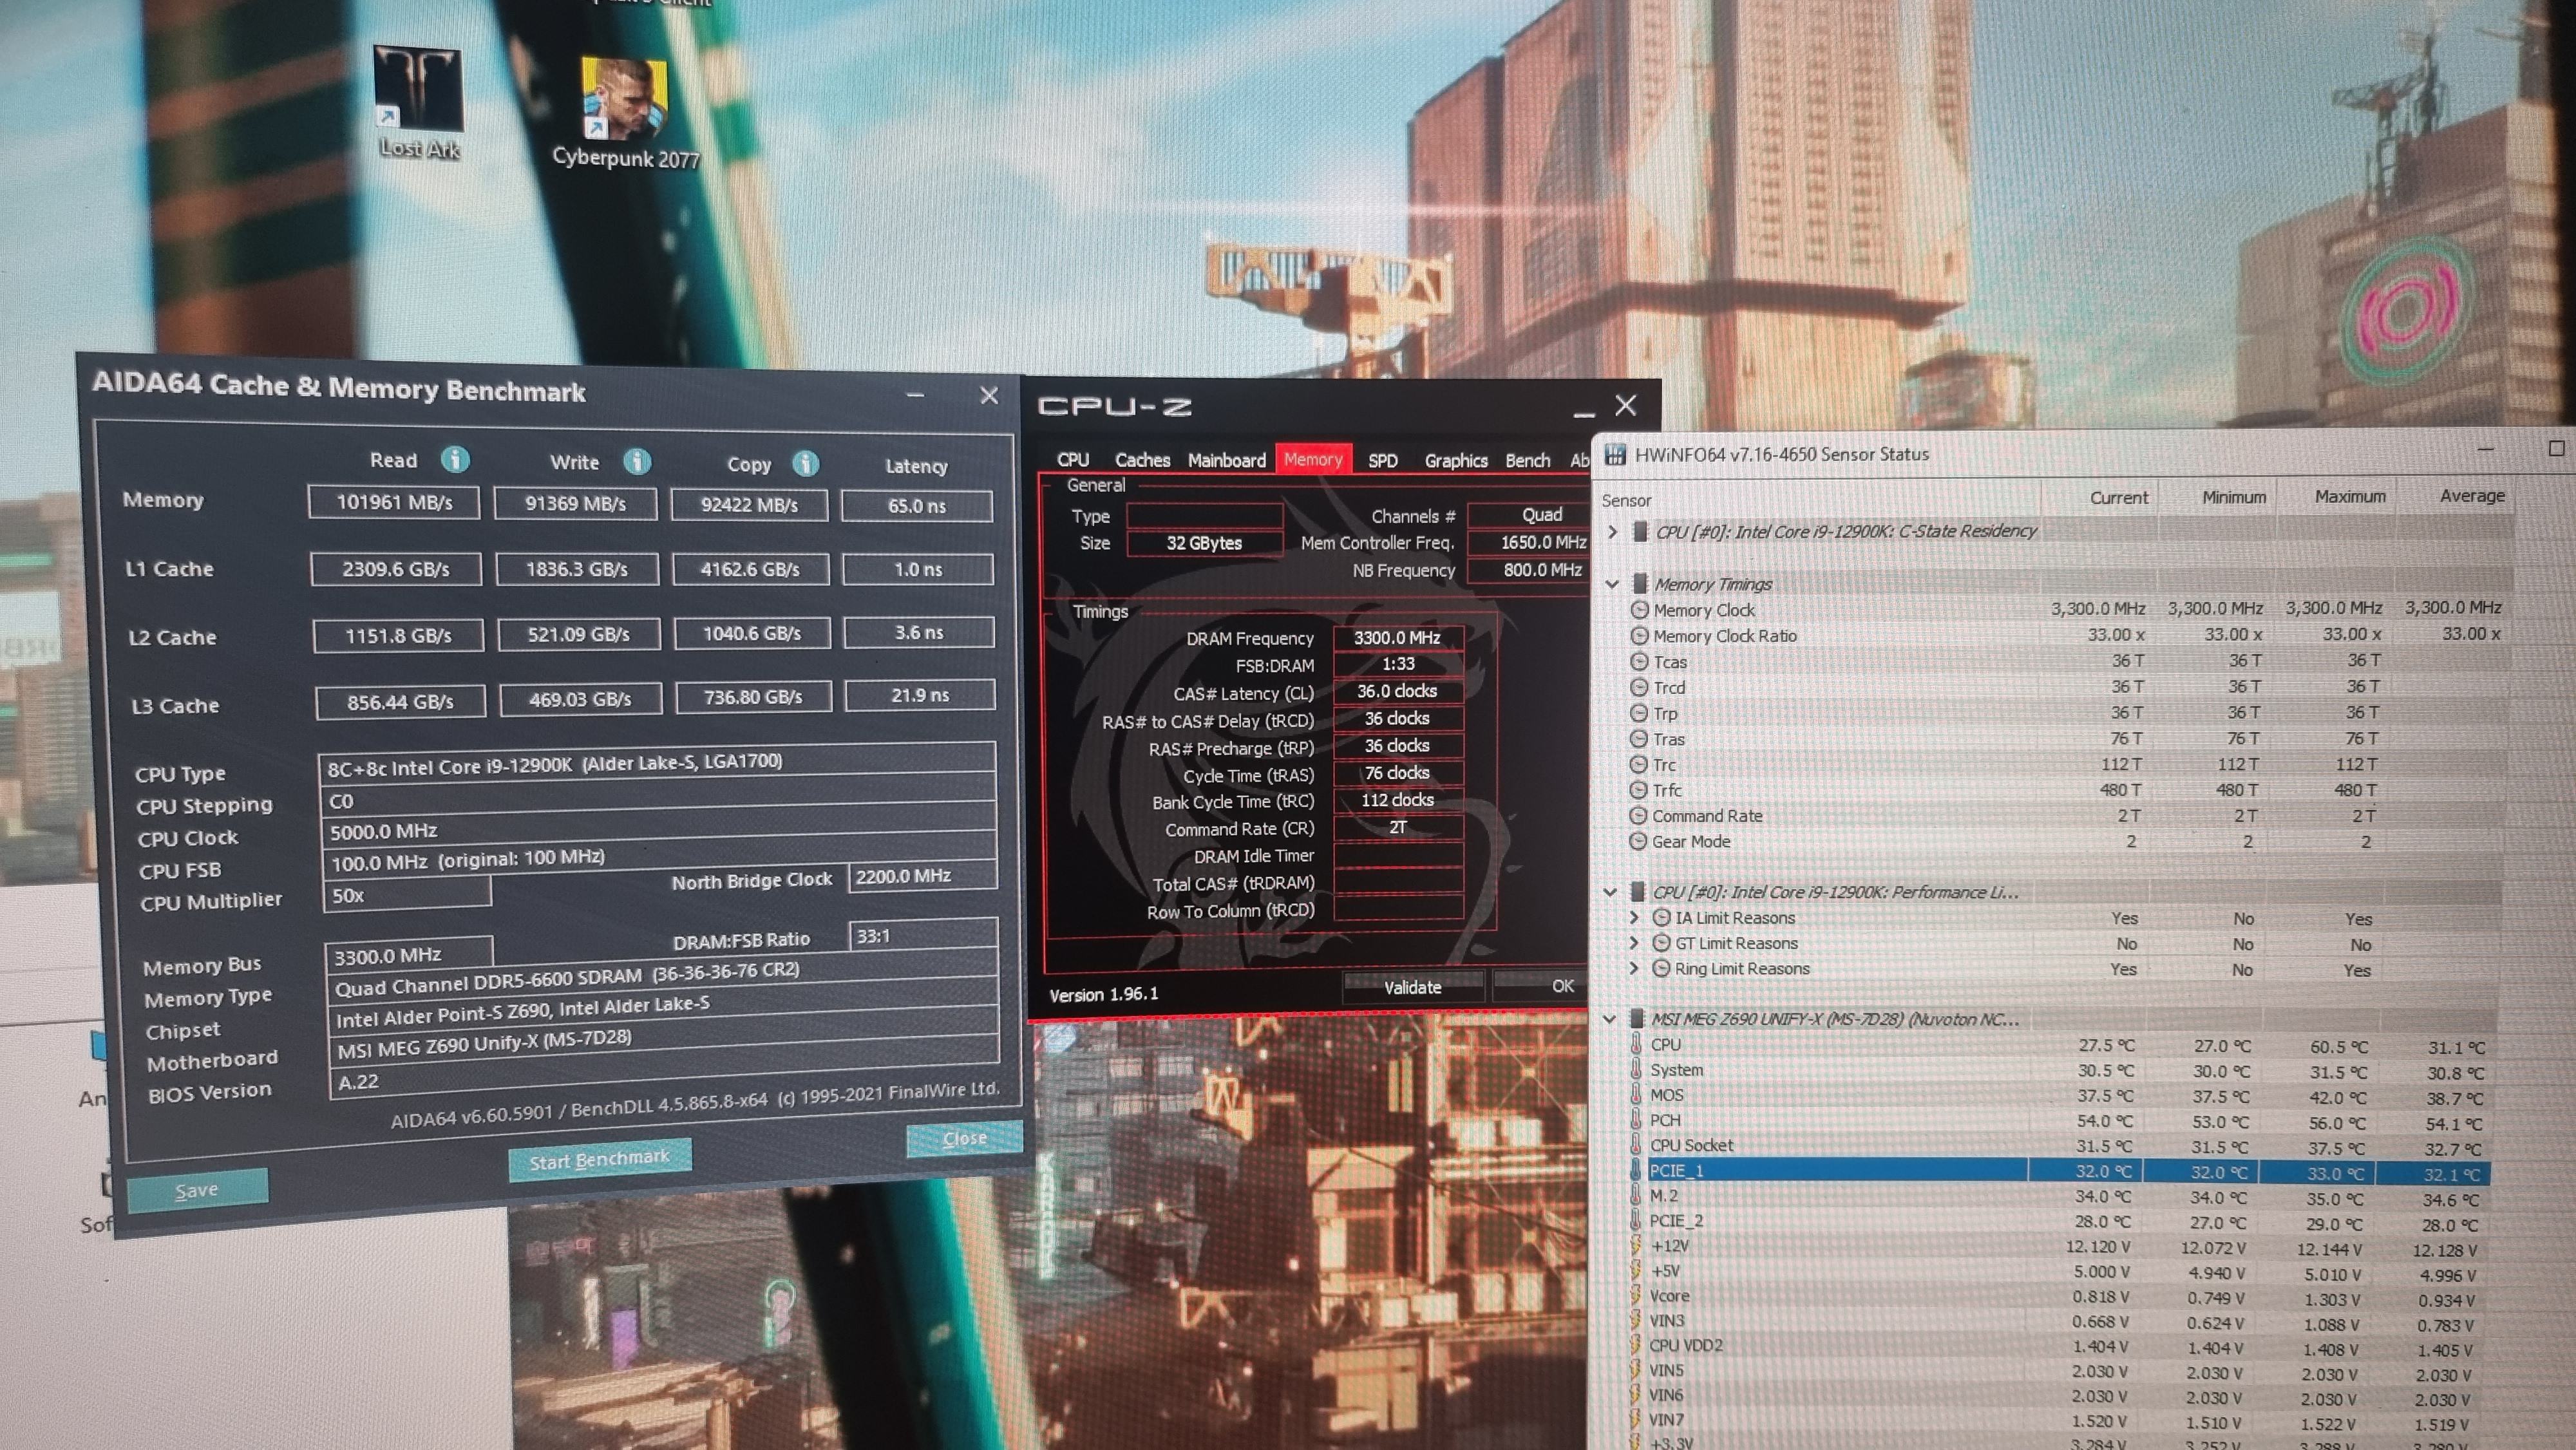Click the Memory Clock sensor icon
This screenshot has height=1450, width=2576.
click(1639, 609)
